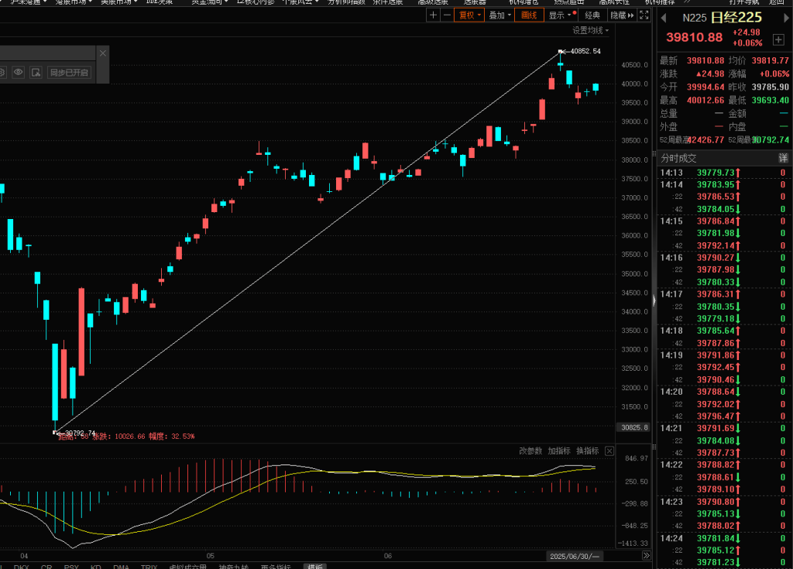793x569 pixels.
Task: Click the 14:18 tick row priced 39785.64
Action: 724,331
